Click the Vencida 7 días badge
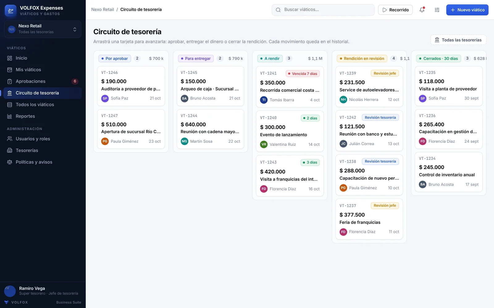Viewport: 494px width, 308px height. 303,74
